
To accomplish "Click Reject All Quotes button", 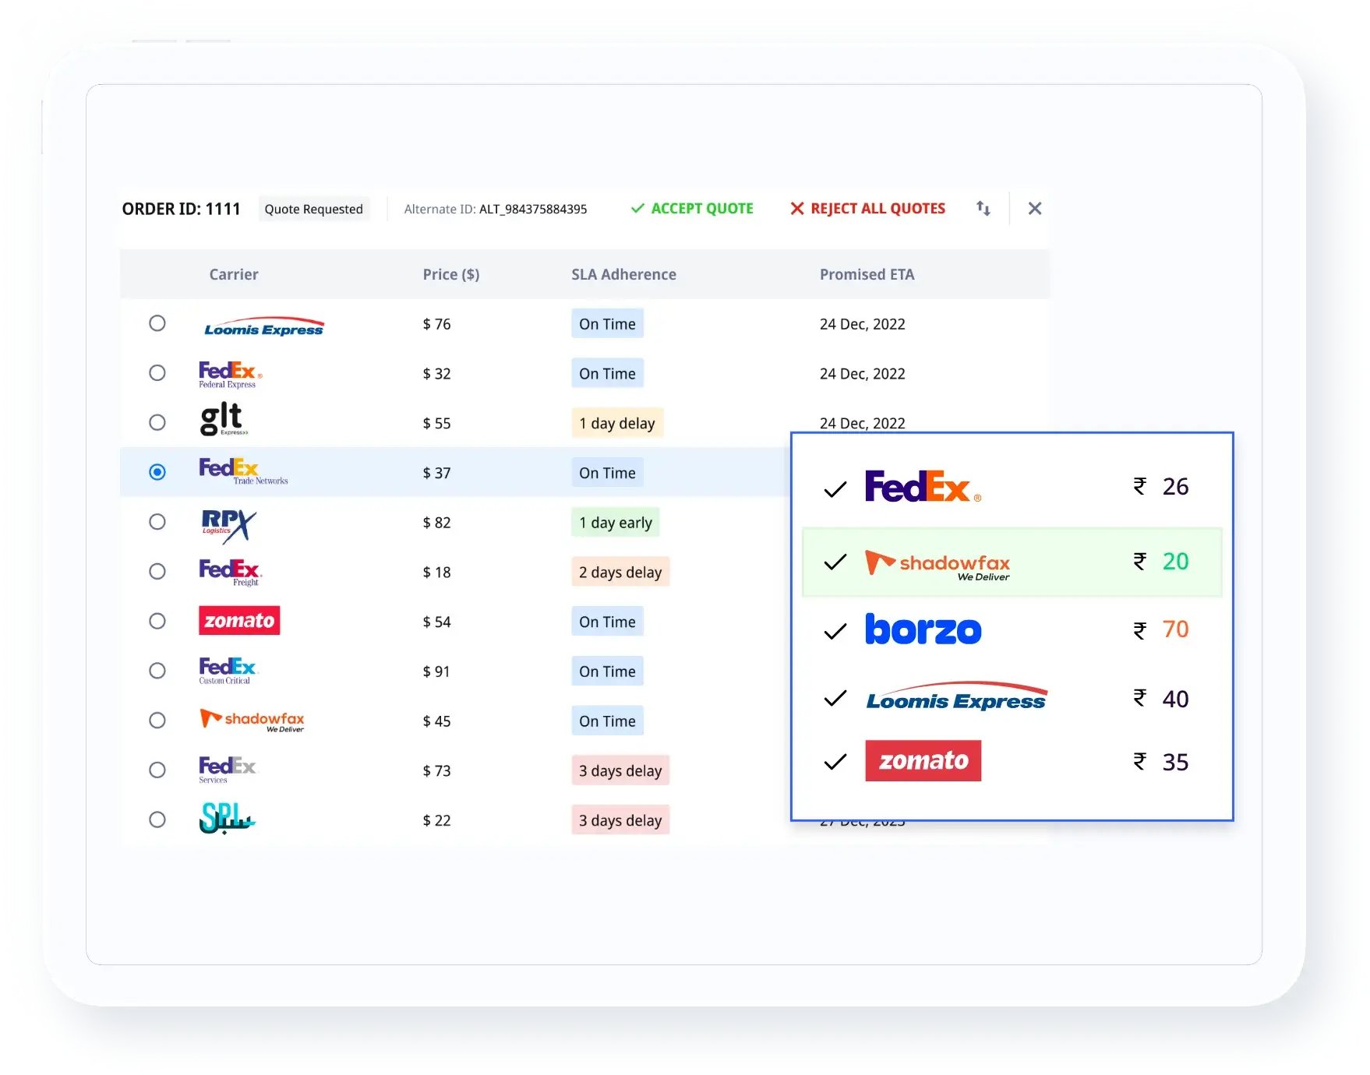I will click(x=867, y=209).
